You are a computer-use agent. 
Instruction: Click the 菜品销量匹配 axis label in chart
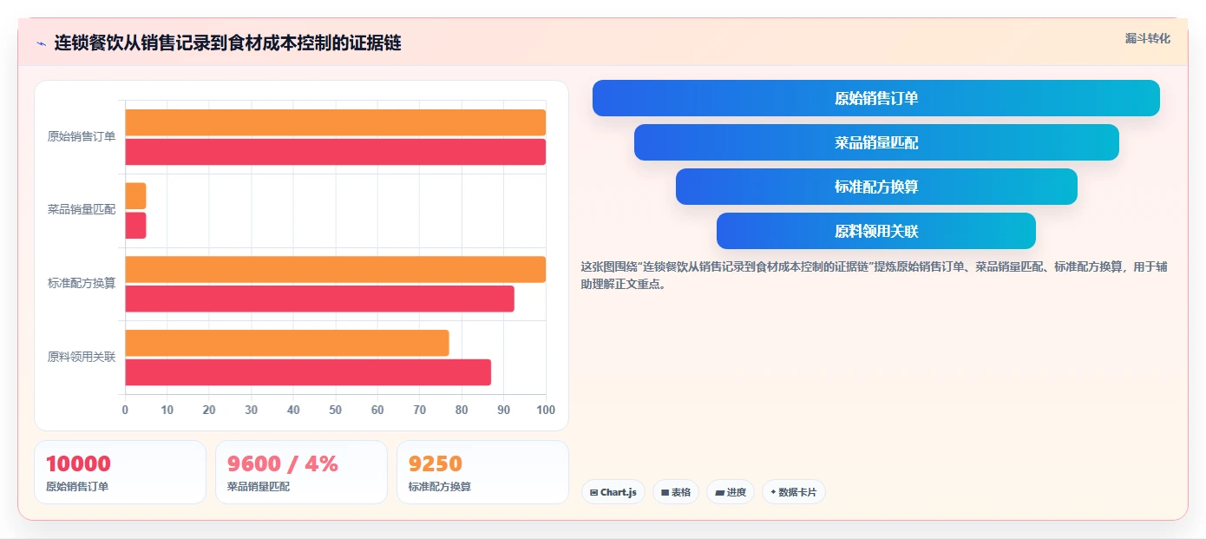click(82, 209)
